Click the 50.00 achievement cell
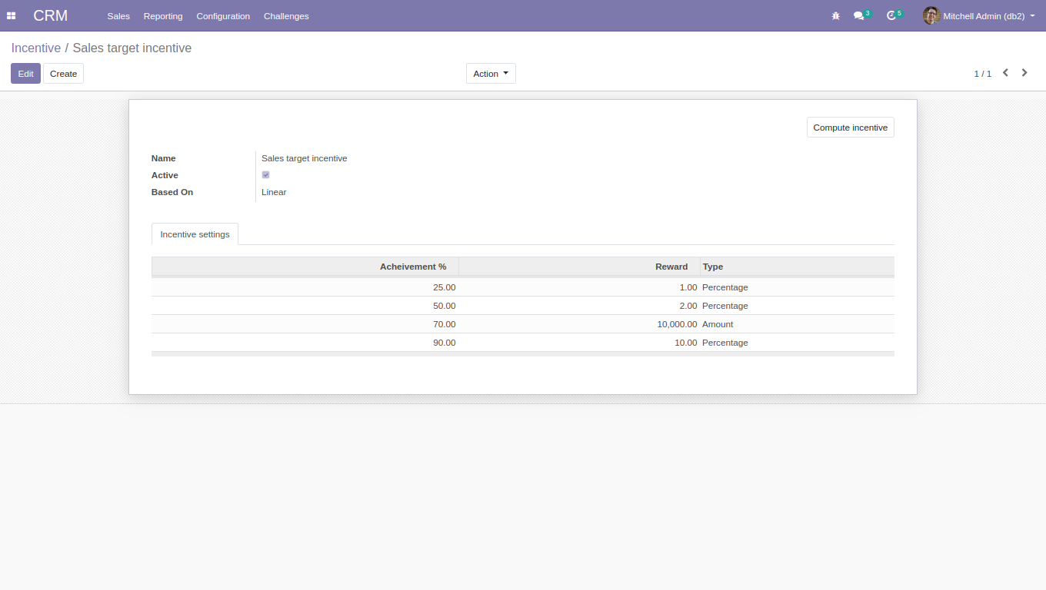The height and width of the screenshot is (590, 1046). point(305,306)
